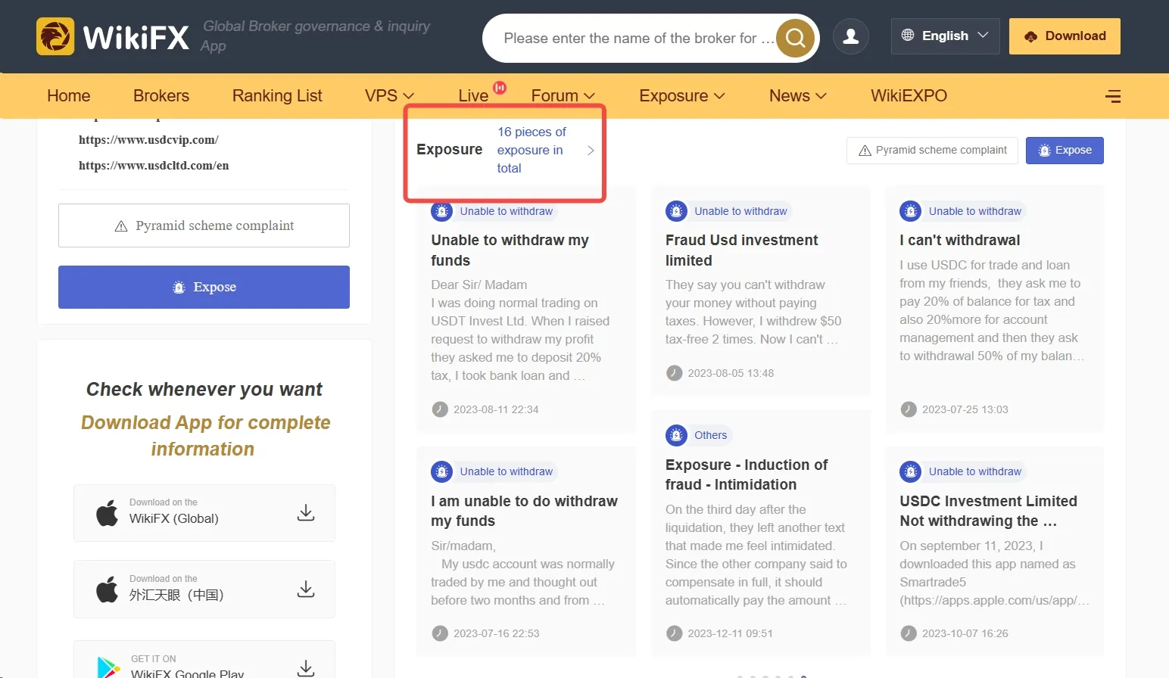Image resolution: width=1169 pixels, height=678 pixels.
Task: Click the 'Others' category tag
Action: [710, 435]
